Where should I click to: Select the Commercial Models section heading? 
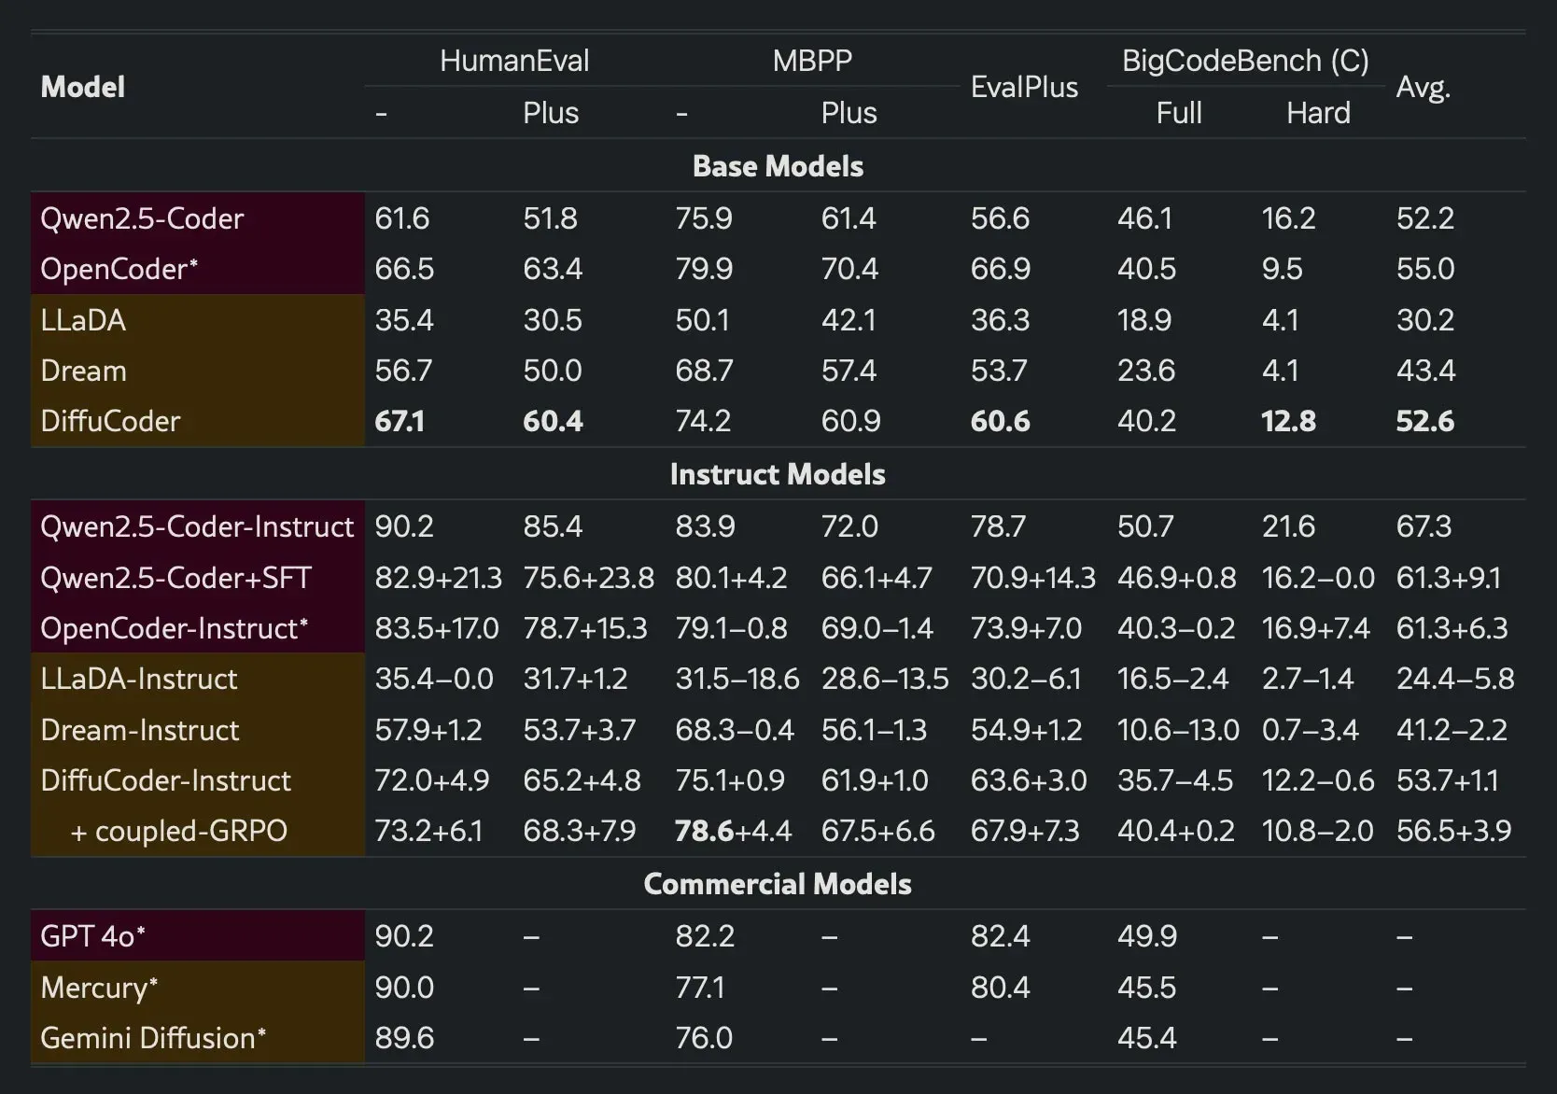[778, 884]
